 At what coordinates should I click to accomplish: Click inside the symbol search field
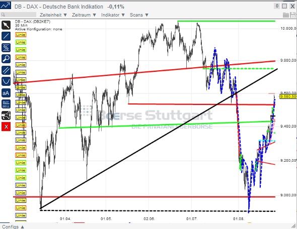[18, 15]
